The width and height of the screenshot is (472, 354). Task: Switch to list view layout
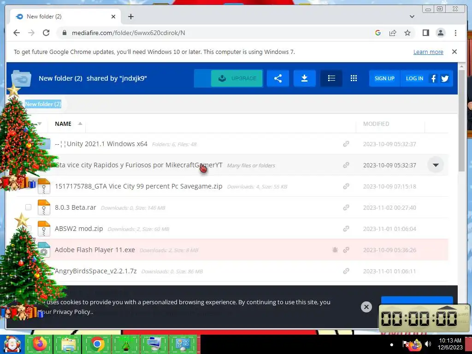tap(331, 78)
